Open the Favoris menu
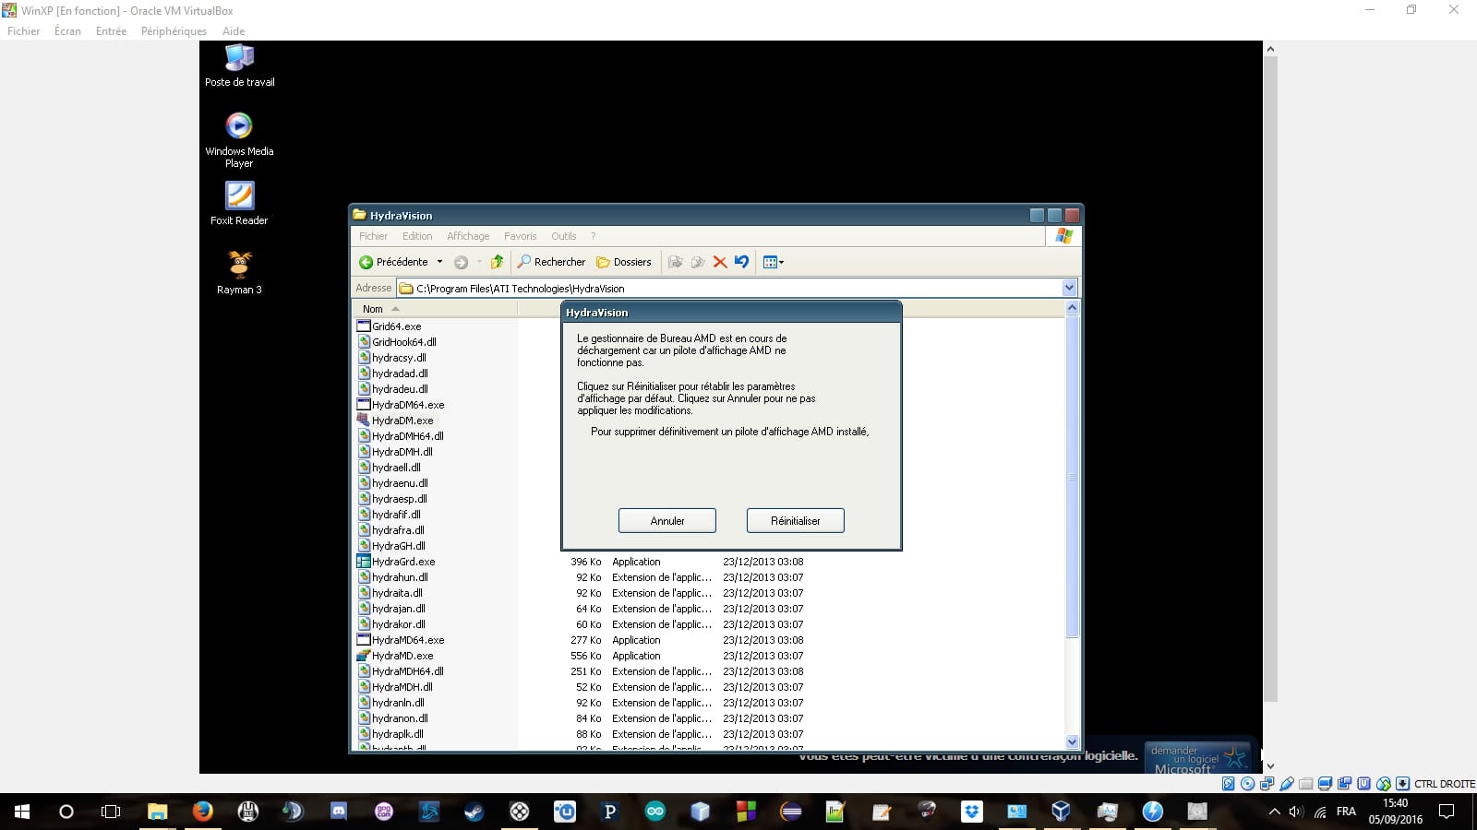The image size is (1477, 830). (x=520, y=236)
